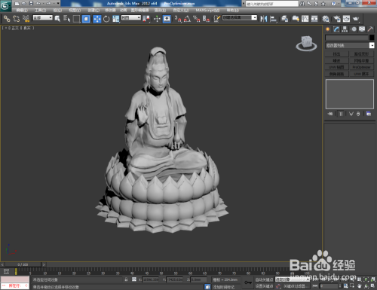Toggle the 3D Snaps button

pos(178,19)
